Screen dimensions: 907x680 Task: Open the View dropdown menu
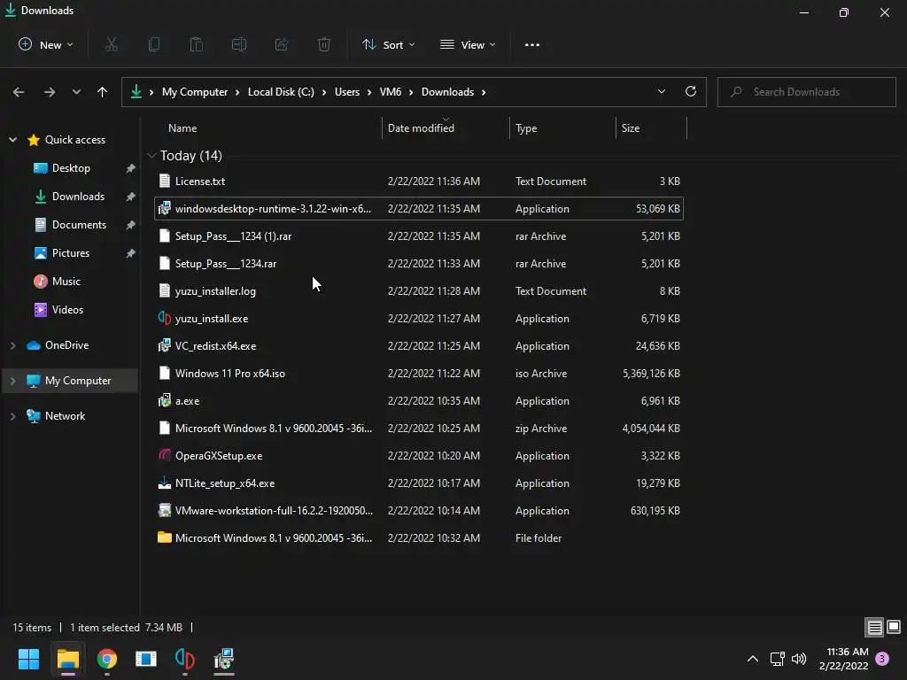(x=468, y=44)
